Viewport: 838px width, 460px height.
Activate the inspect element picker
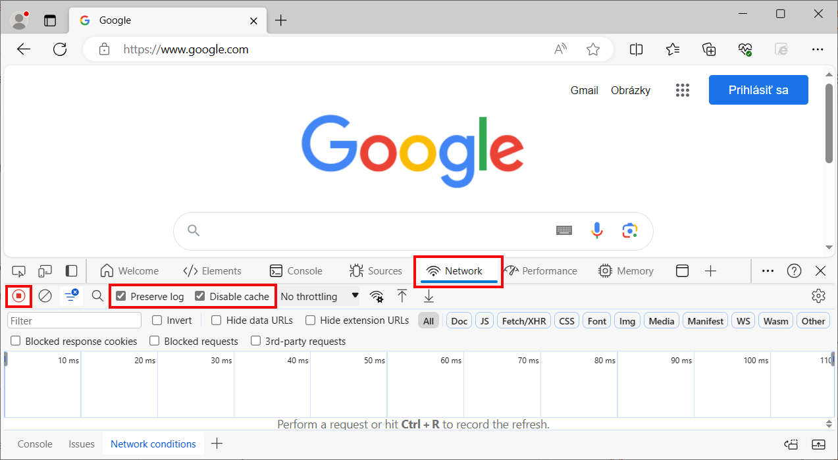coord(18,271)
